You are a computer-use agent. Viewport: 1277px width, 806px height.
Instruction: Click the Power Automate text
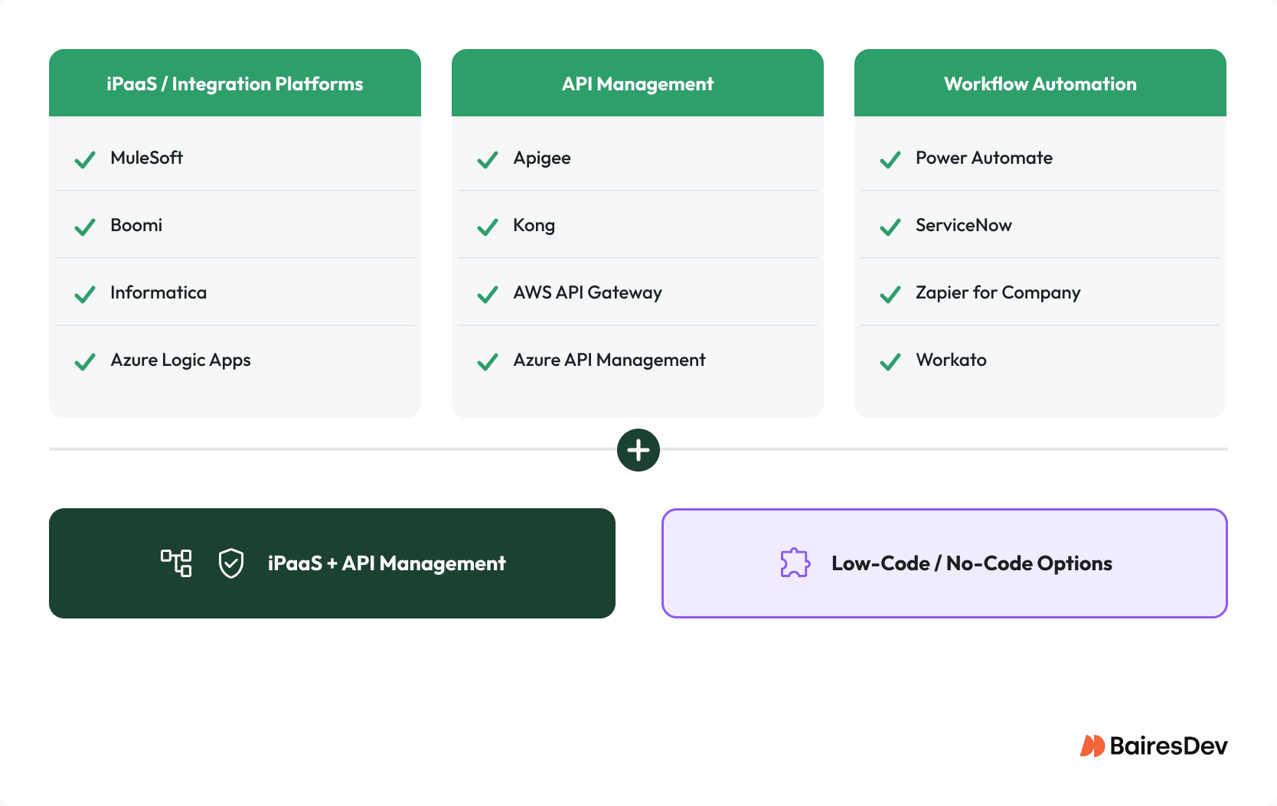[984, 158]
